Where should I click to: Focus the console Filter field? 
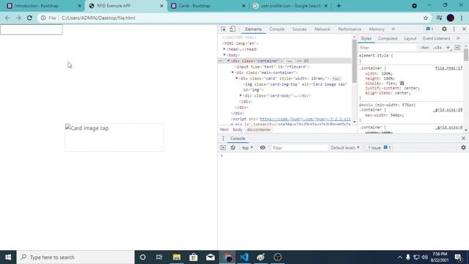299,148
